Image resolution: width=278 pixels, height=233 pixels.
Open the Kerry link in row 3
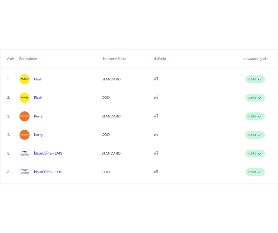click(38, 116)
